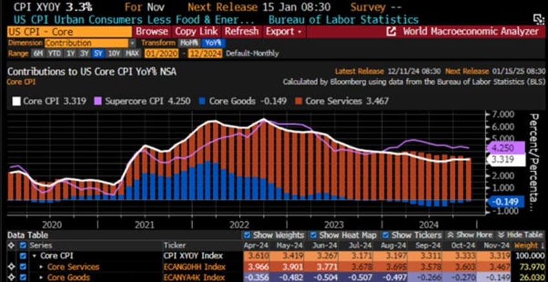Click the Core Services orange legend swatch

[299, 102]
